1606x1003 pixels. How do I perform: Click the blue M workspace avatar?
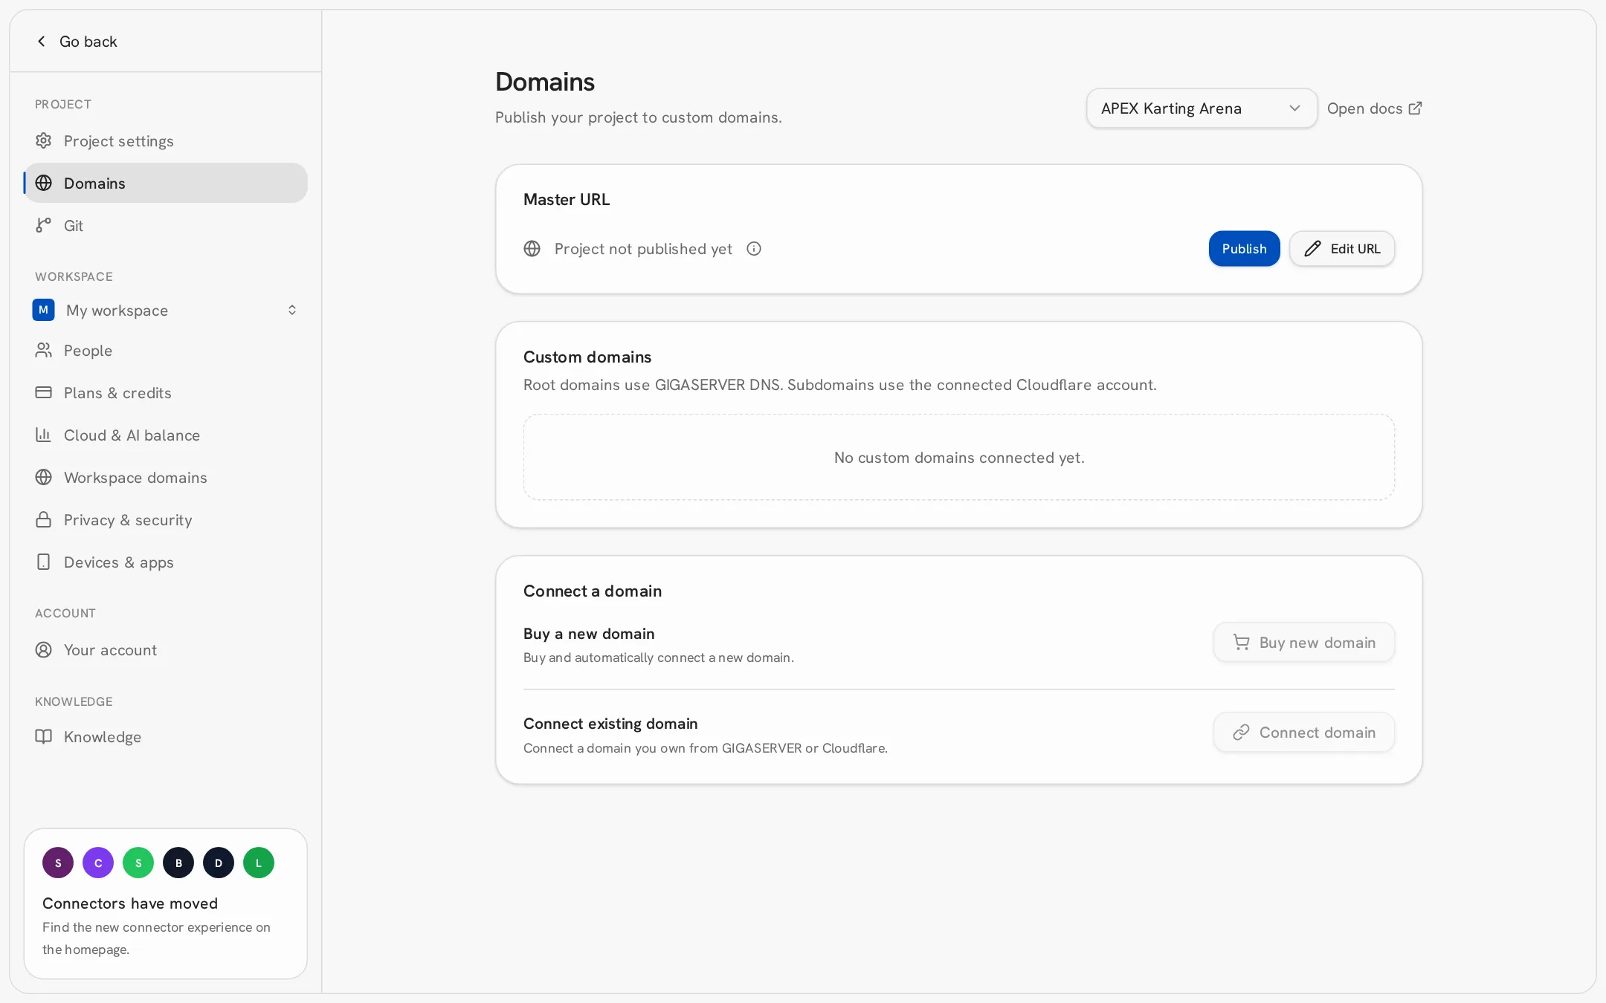pyautogui.click(x=43, y=310)
